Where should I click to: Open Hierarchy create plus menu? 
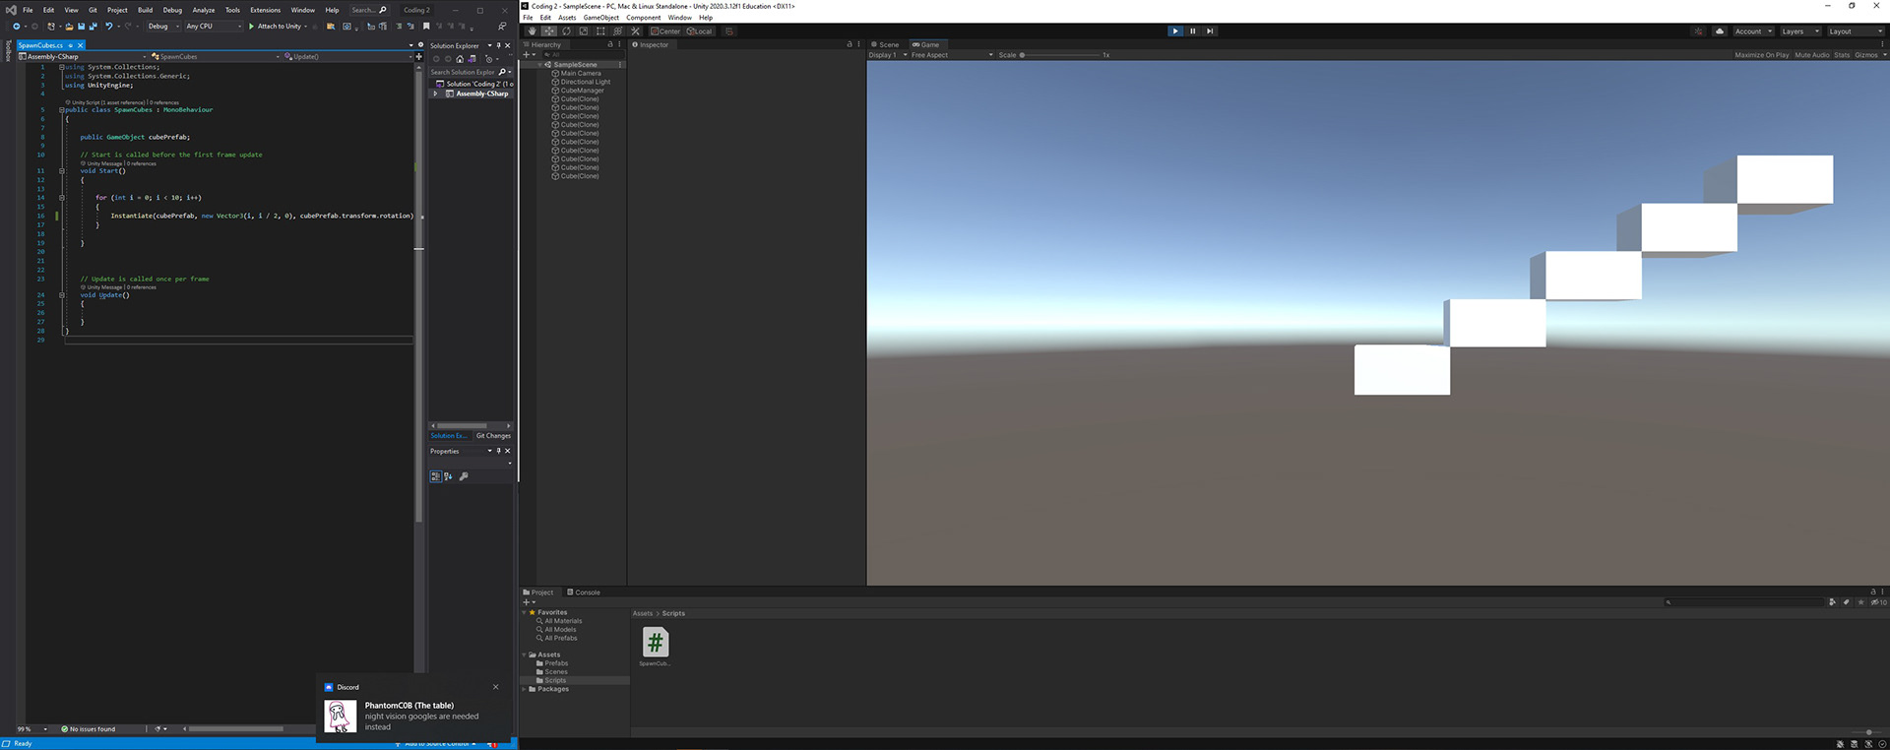tap(530, 55)
